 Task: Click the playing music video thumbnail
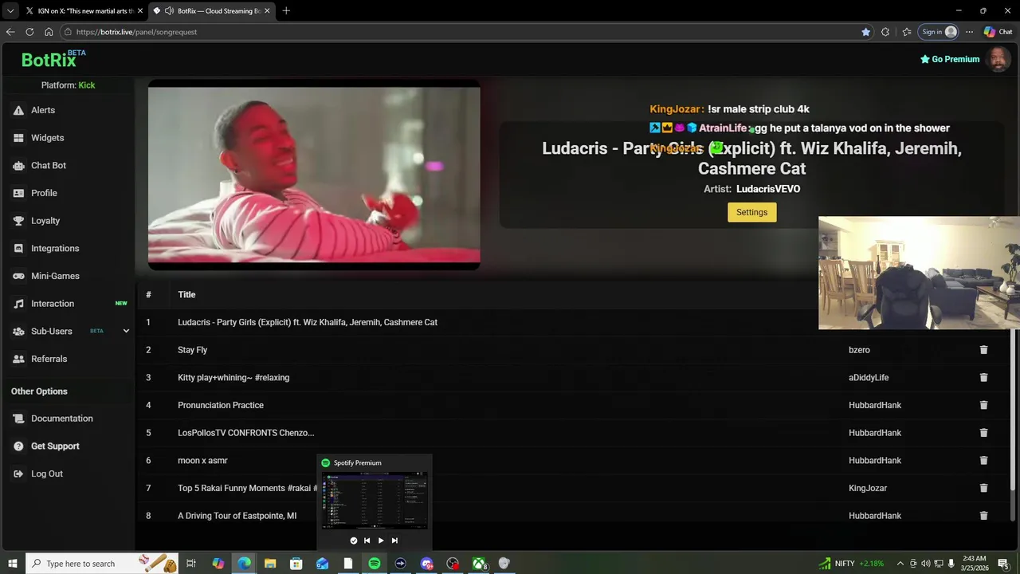[x=314, y=175]
